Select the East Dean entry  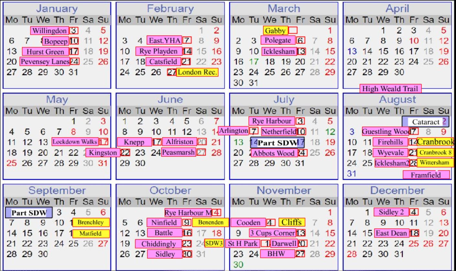click(392, 233)
